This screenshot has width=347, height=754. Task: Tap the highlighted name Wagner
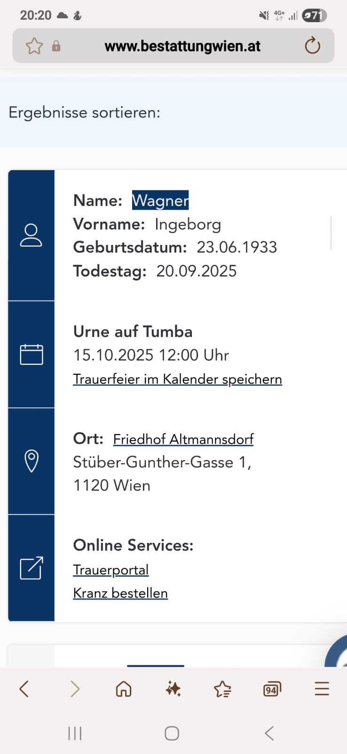click(x=160, y=200)
